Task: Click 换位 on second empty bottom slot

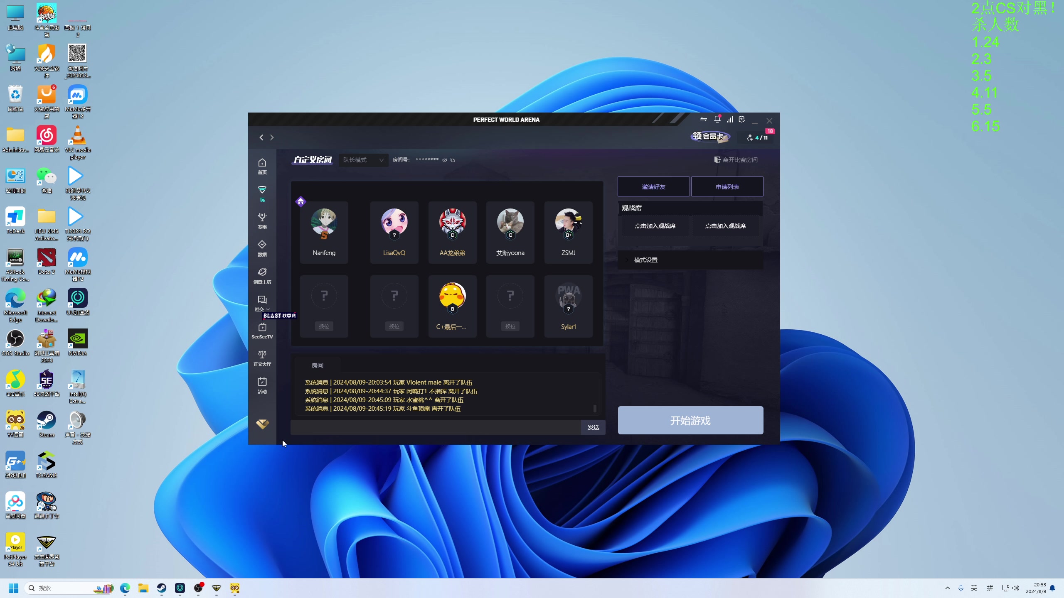Action: tap(394, 326)
